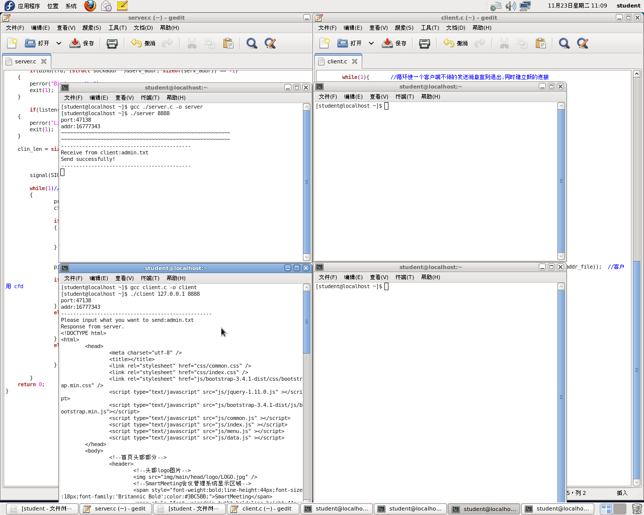
Task: Click the scrollbar thumb in the ./client terminal
Action: pos(306,322)
